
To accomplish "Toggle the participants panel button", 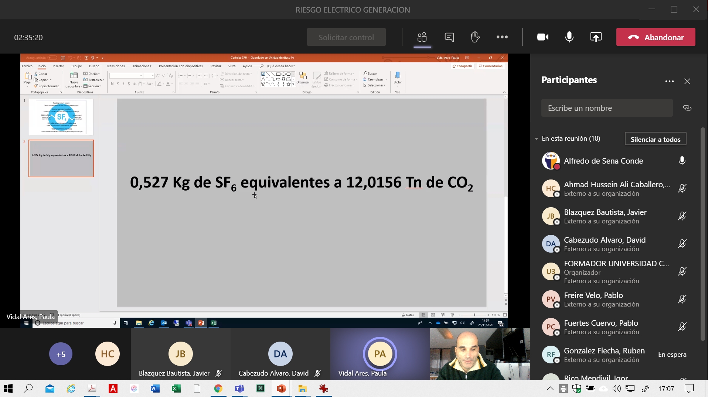I will [422, 37].
